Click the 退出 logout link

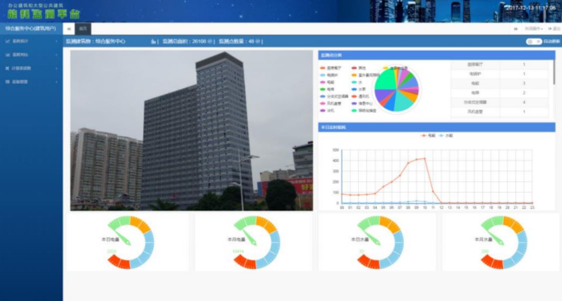coord(554,29)
